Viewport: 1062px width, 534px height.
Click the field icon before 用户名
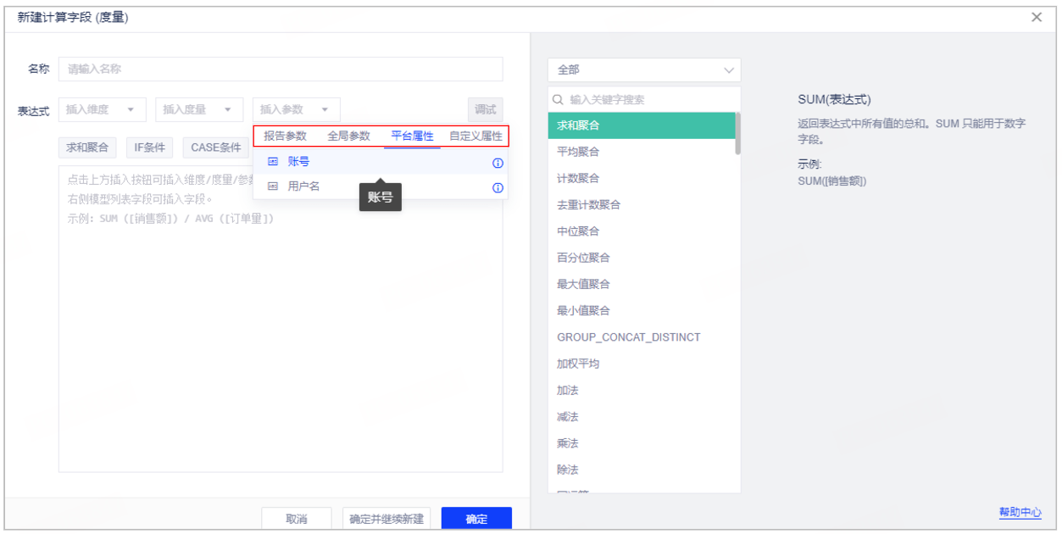pos(273,186)
